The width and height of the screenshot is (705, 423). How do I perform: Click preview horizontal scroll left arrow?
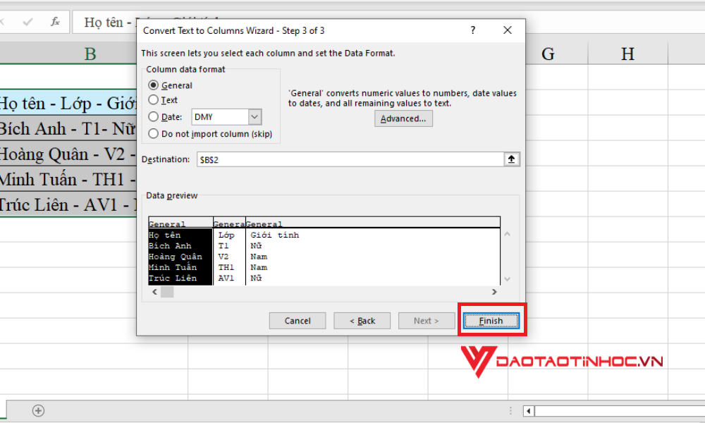(154, 292)
